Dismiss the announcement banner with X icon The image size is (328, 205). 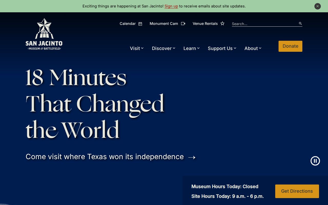click(x=317, y=6)
